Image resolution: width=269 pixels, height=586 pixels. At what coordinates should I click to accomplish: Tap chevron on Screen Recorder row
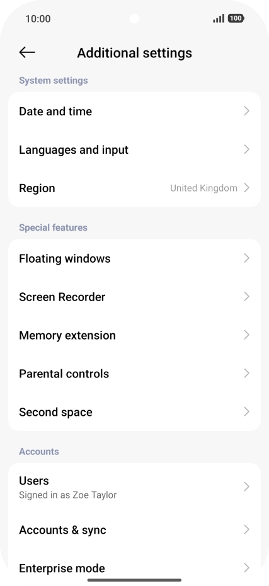(x=246, y=297)
